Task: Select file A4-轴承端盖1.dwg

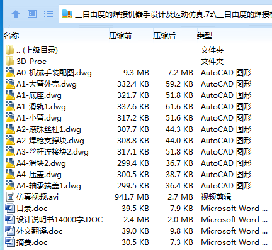Action: 48,186
